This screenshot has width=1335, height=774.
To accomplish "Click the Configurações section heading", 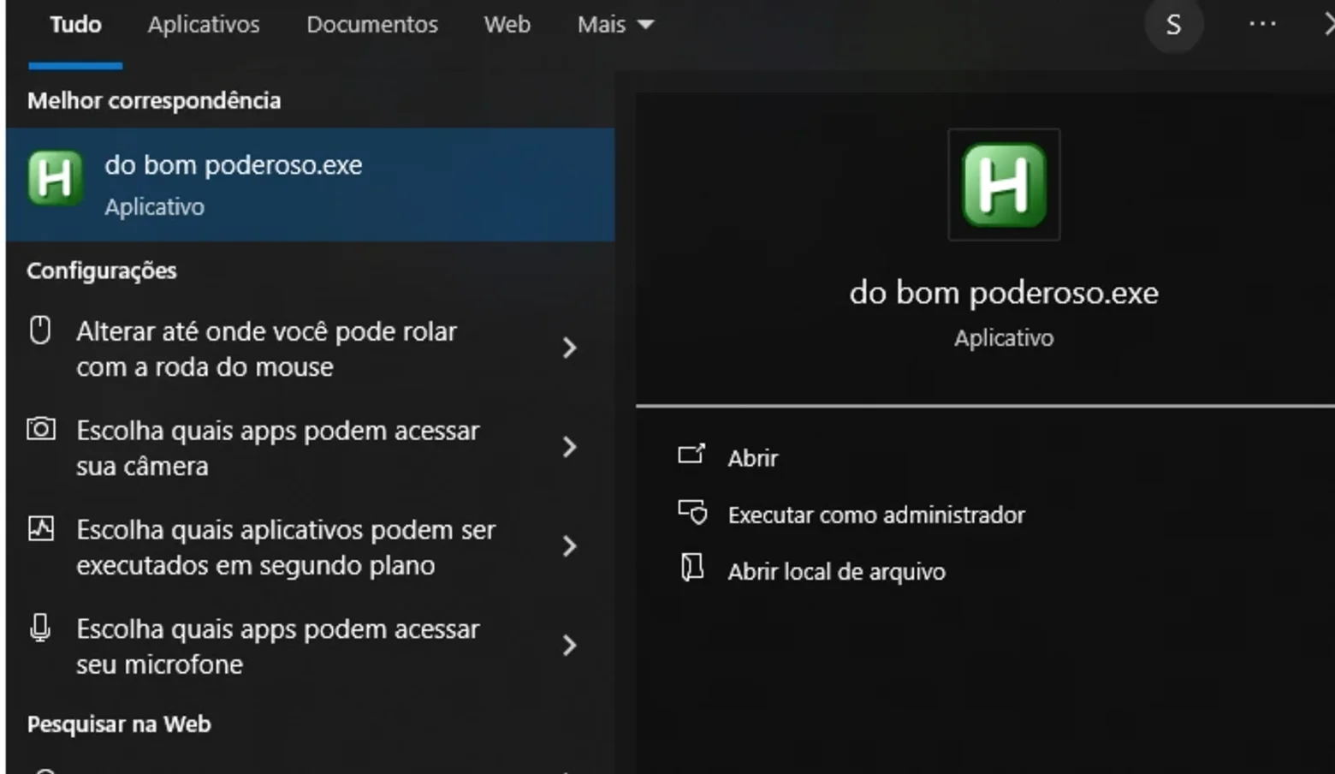I will pos(102,271).
